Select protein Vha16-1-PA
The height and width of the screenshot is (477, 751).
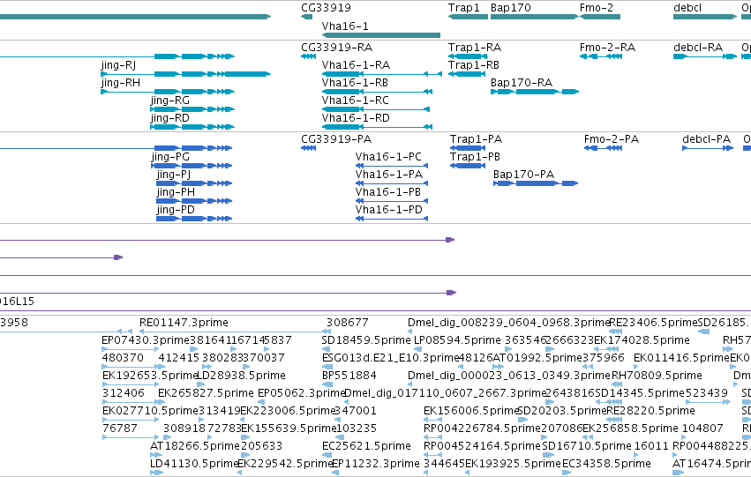pyautogui.click(x=389, y=175)
